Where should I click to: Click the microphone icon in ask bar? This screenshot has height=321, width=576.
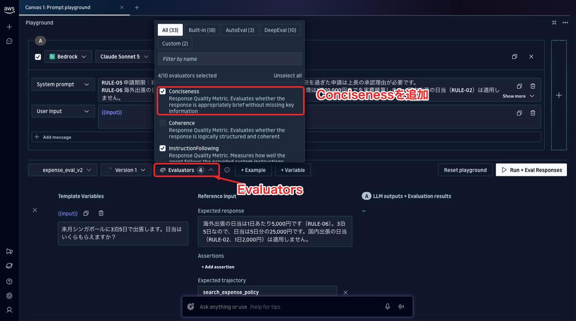pos(388,307)
